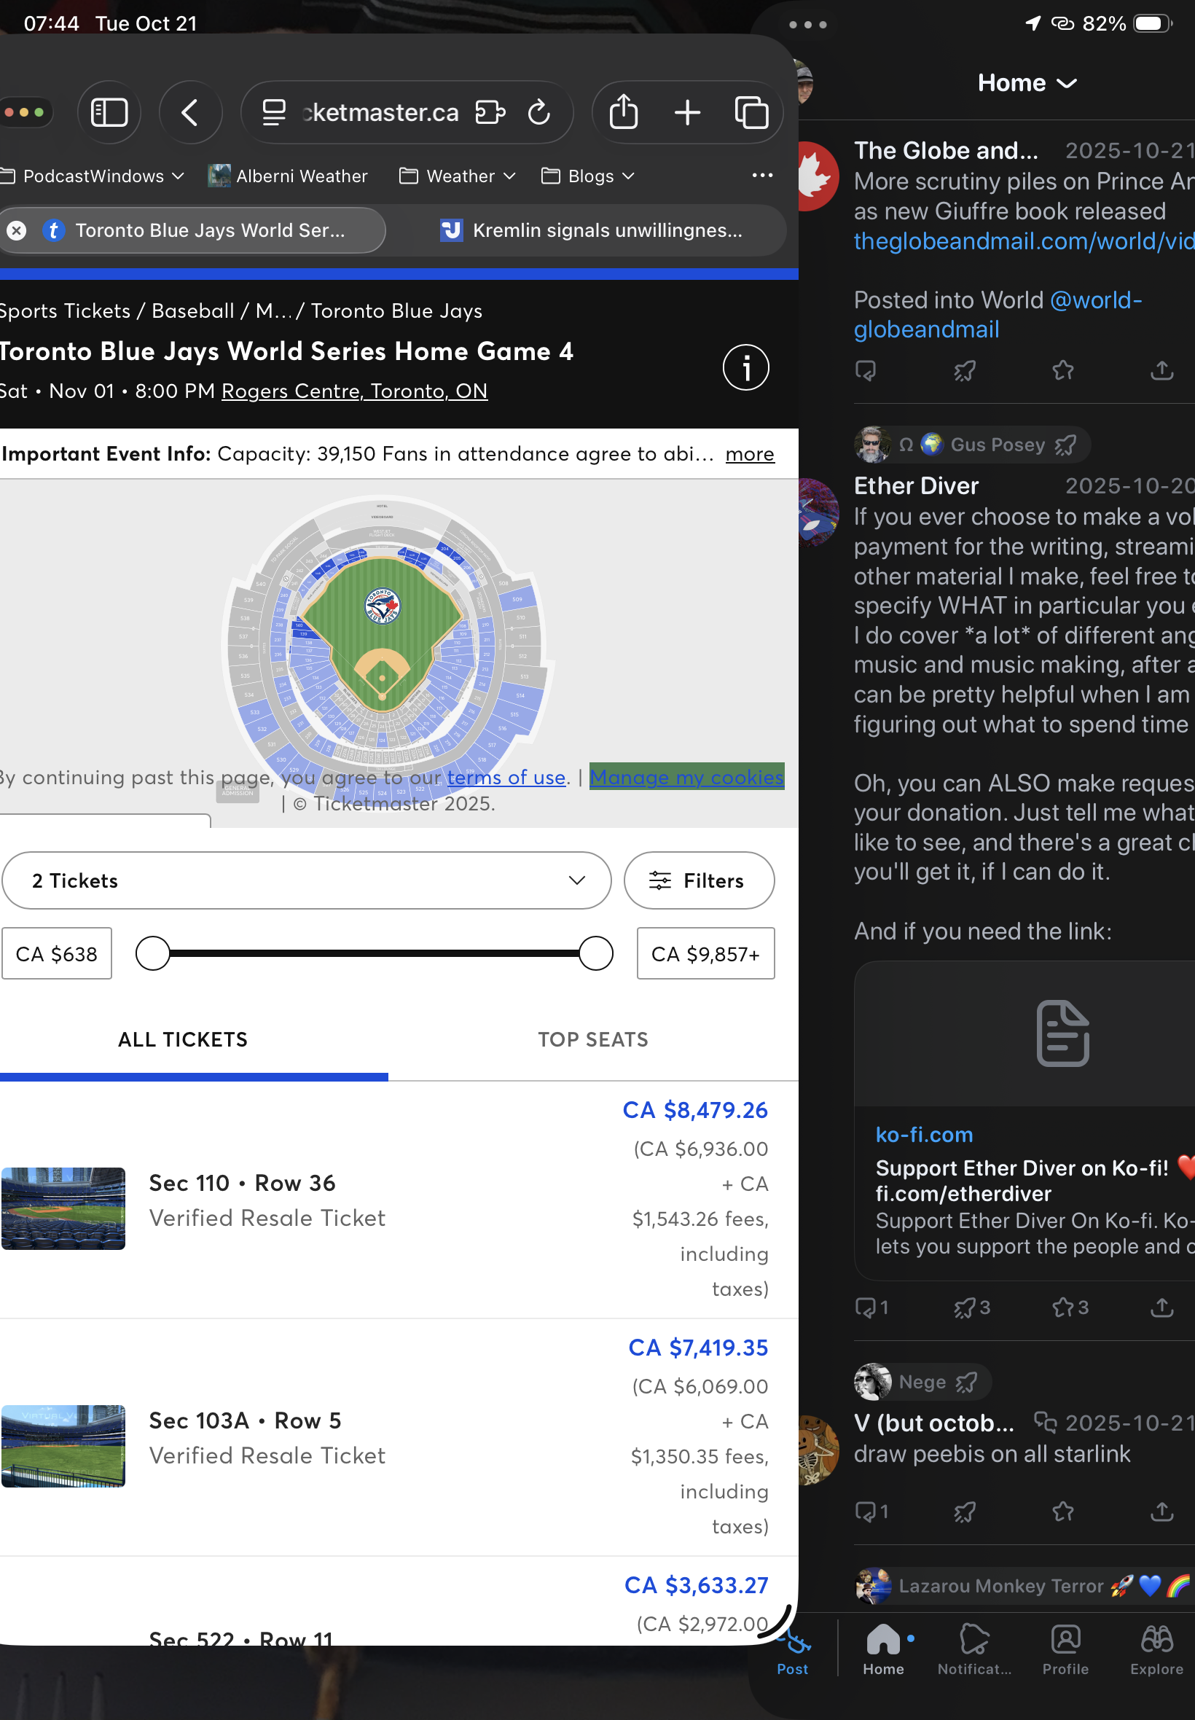
Task: Reload the Ticketmaster page
Action: click(x=539, y=113)
